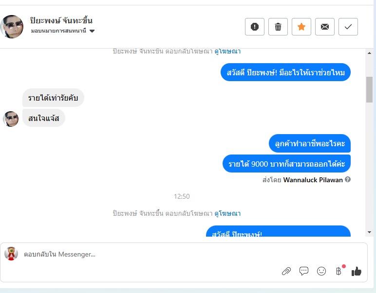Click help icon next to Wannaluck Pilawan
Image resolution: width=376 pixels, height=293 pixels.
click(348, 179)
